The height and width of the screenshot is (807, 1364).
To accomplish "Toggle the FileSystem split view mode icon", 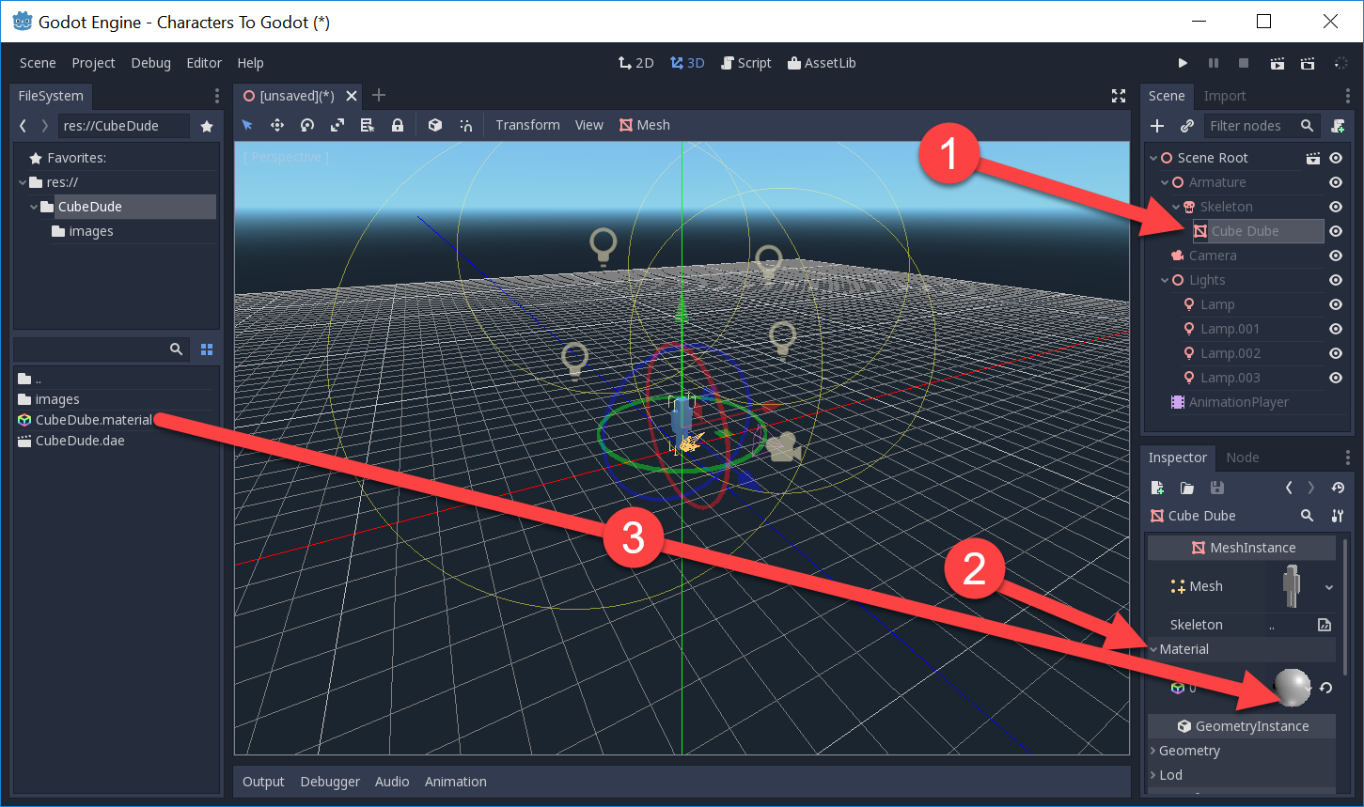I will pos(207,349).
